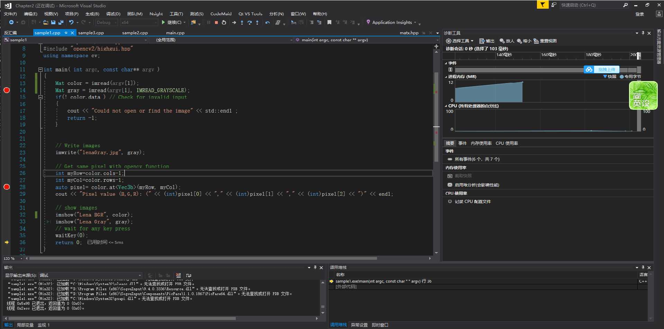Collapse the if block fold on line 15

[41, 97]
